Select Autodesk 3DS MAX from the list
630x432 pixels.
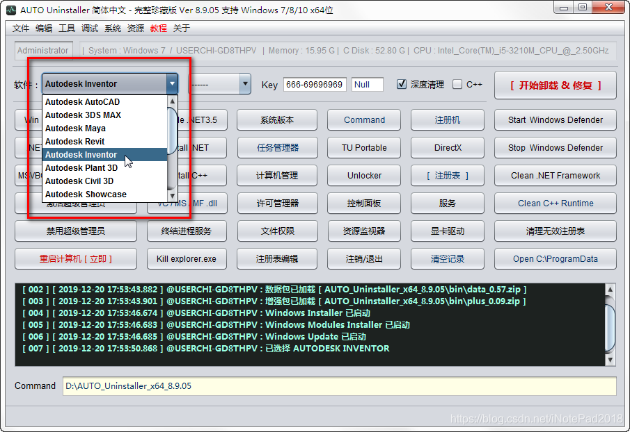(x=104, y=115)
